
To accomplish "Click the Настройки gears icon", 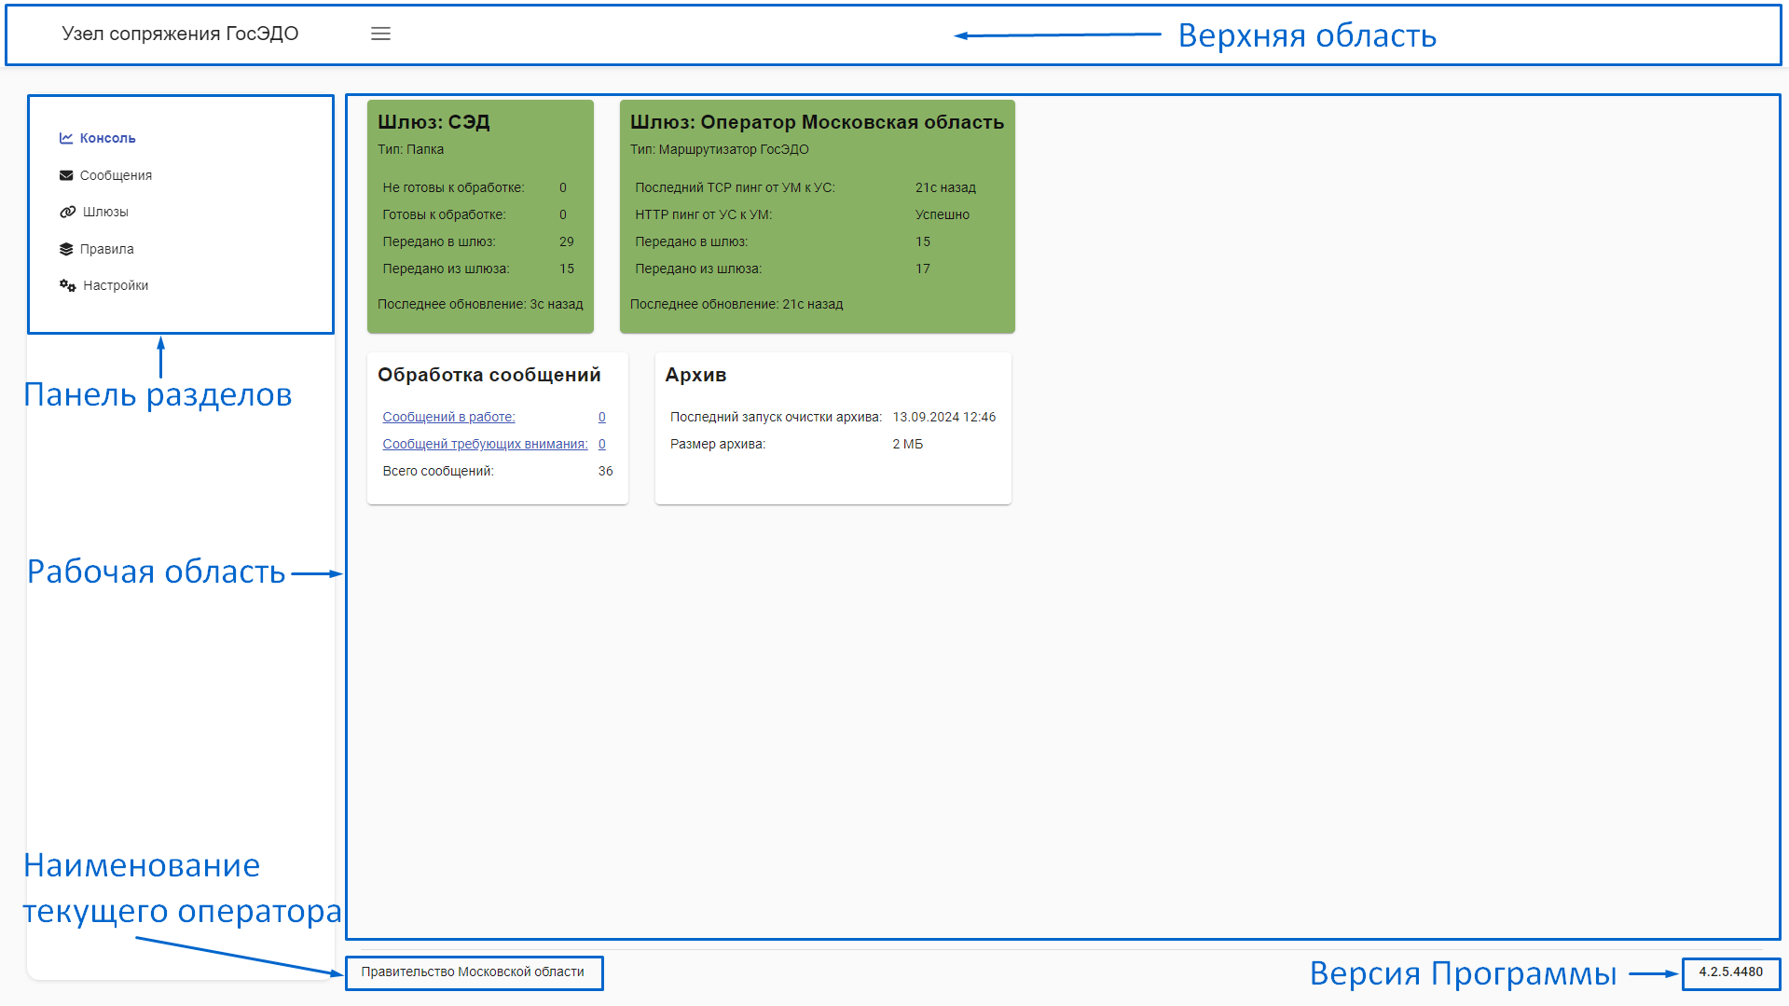I will pyautogui.click(x=67, y=285).
